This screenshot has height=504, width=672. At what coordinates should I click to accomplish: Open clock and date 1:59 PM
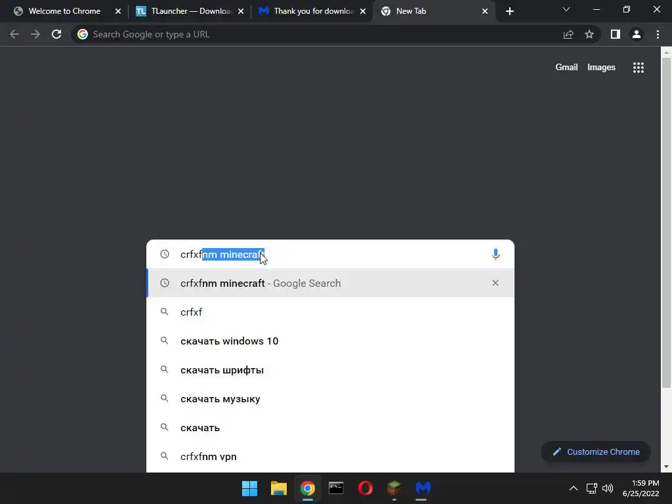640,488
